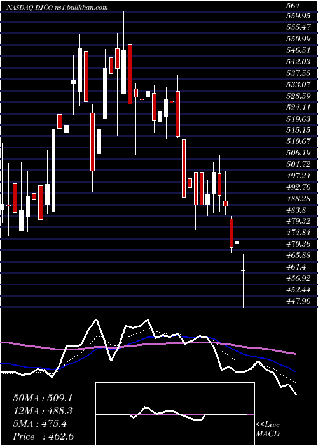This screenshot has height=446, width=318.
Task: Select the 564 price axis label
Action: click(x=293, y=6)
